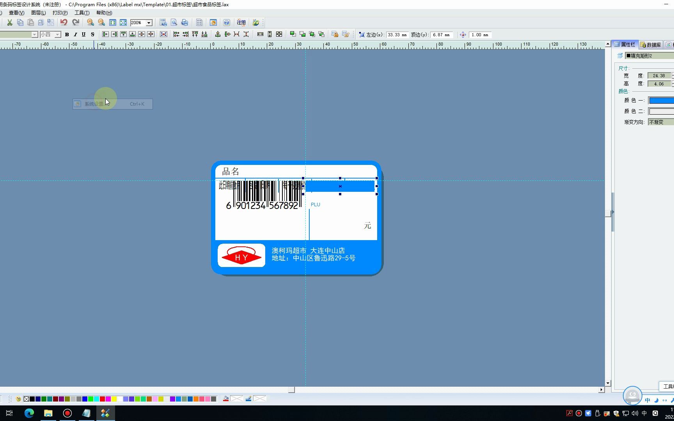Open the 打印(P) menu

point(60,13)
